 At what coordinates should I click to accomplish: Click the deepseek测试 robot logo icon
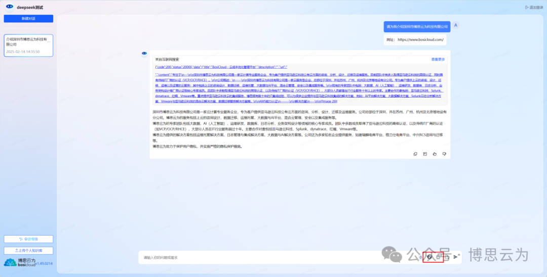pos(10,7)
